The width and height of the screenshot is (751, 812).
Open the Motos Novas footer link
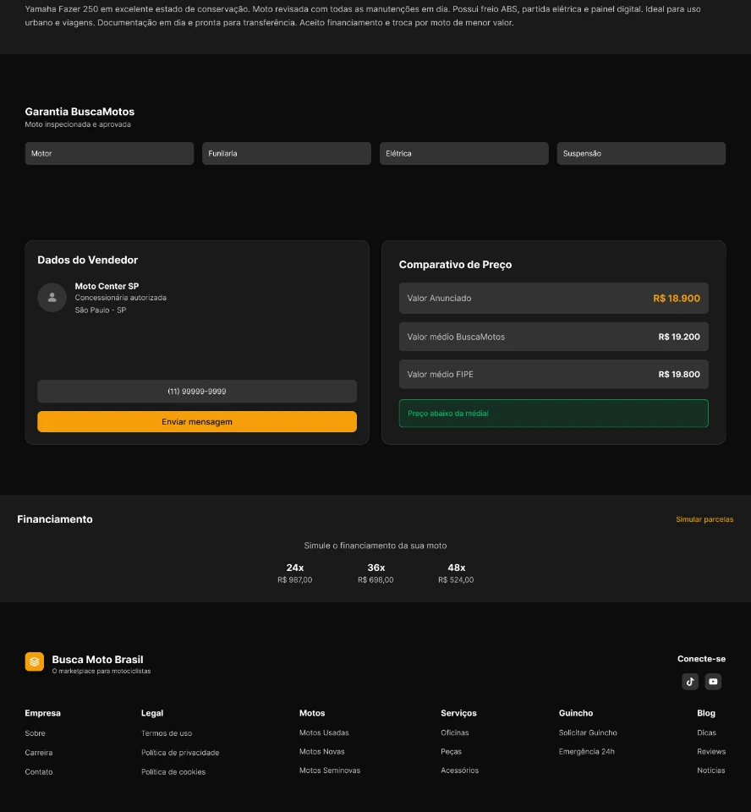pos(322,751)
